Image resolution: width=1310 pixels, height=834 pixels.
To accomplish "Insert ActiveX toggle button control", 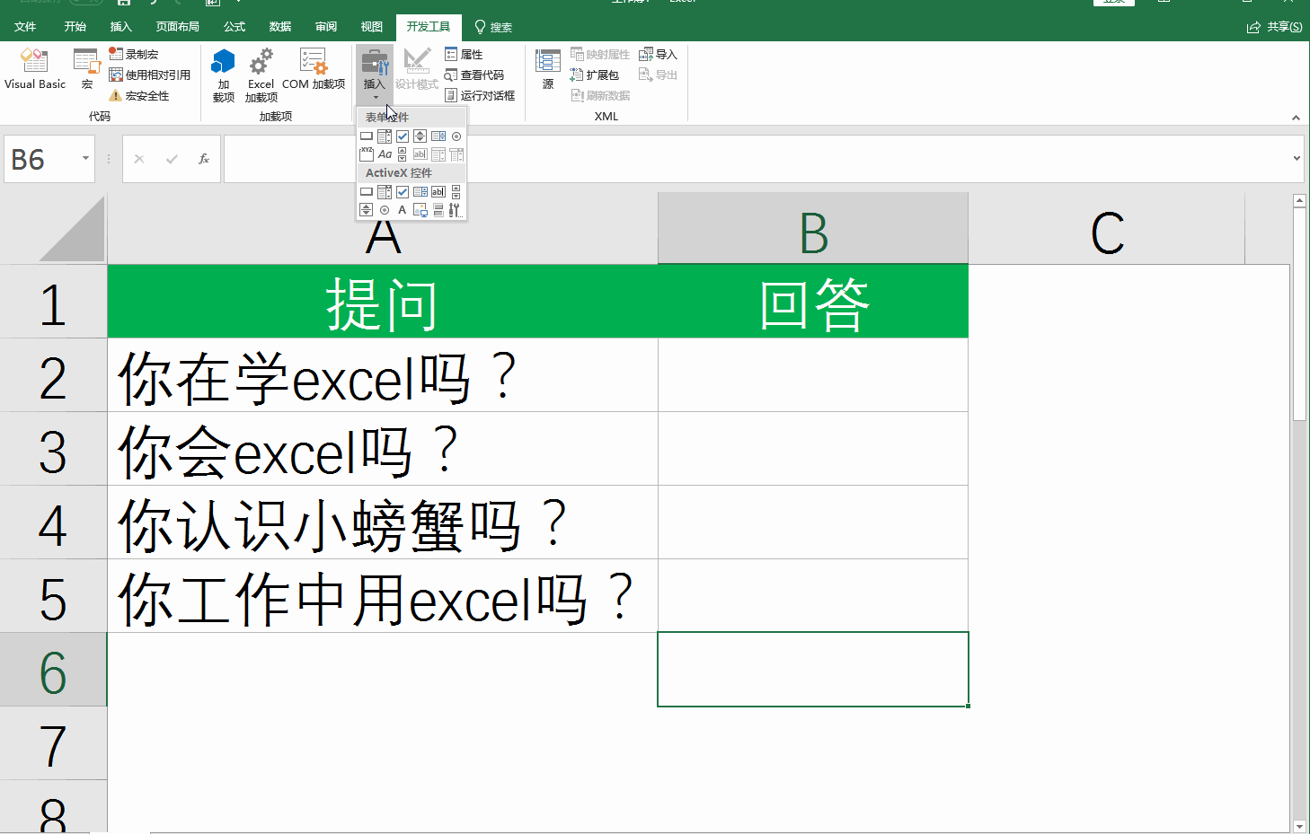I will 438,210.
